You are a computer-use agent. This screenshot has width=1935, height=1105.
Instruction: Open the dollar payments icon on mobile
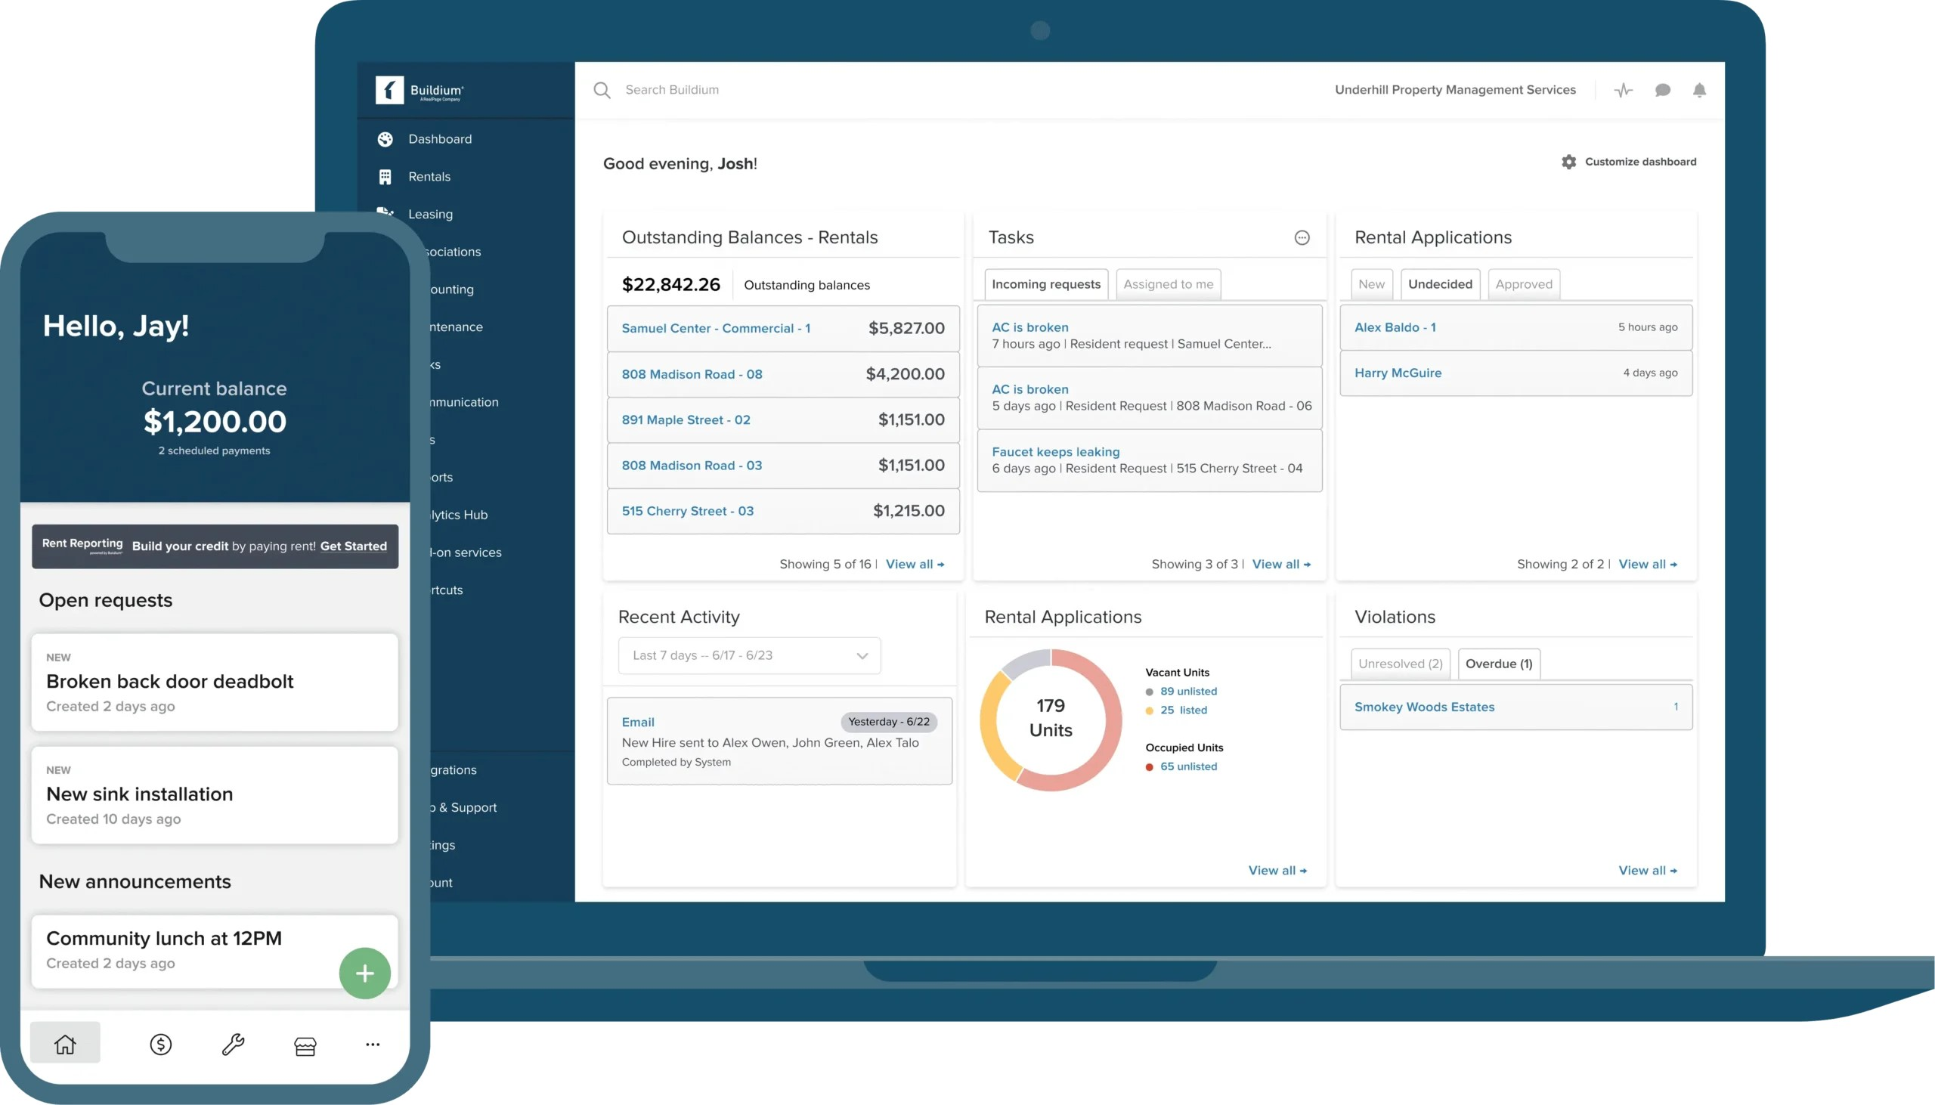click(161, 1045)
